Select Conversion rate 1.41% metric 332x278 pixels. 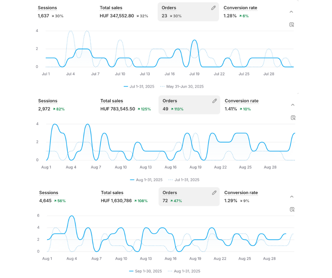241,105
